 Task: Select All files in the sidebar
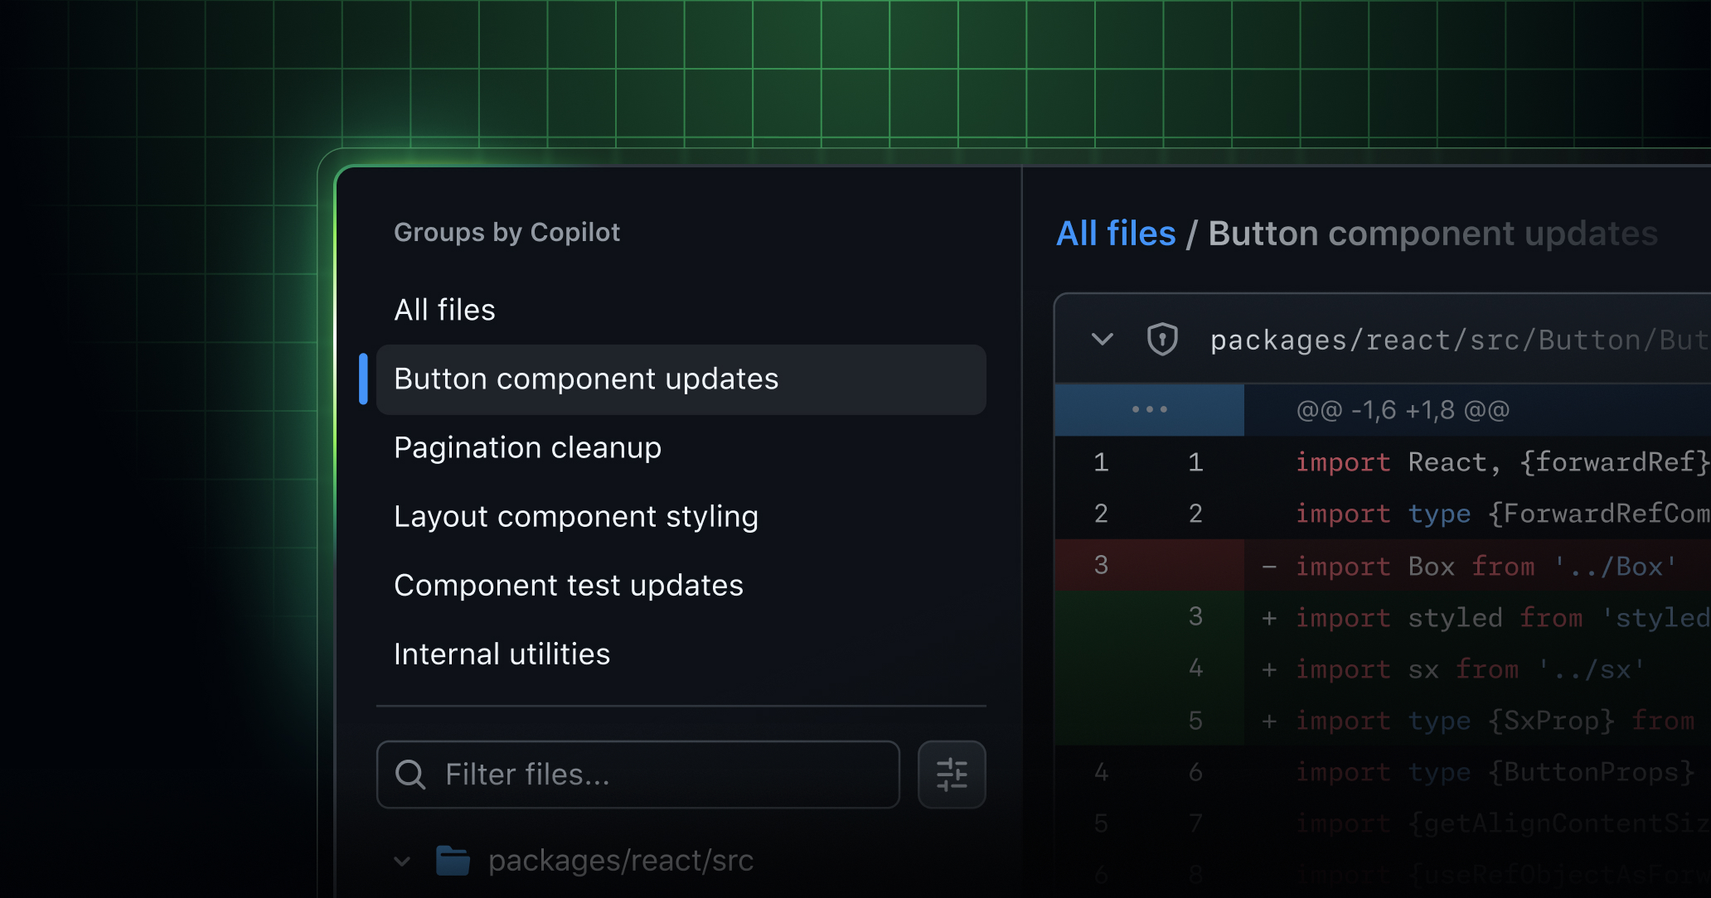(x=445, y=309)
